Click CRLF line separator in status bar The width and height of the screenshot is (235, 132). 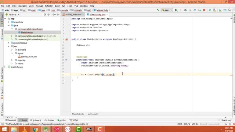(x=187, y=124)
